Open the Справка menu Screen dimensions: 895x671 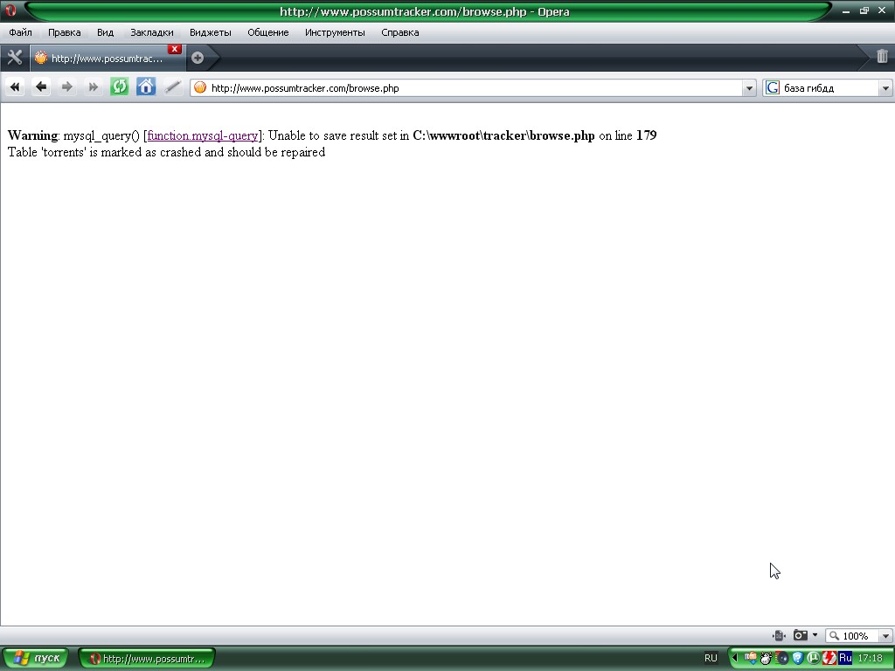(x=400, y=32)
